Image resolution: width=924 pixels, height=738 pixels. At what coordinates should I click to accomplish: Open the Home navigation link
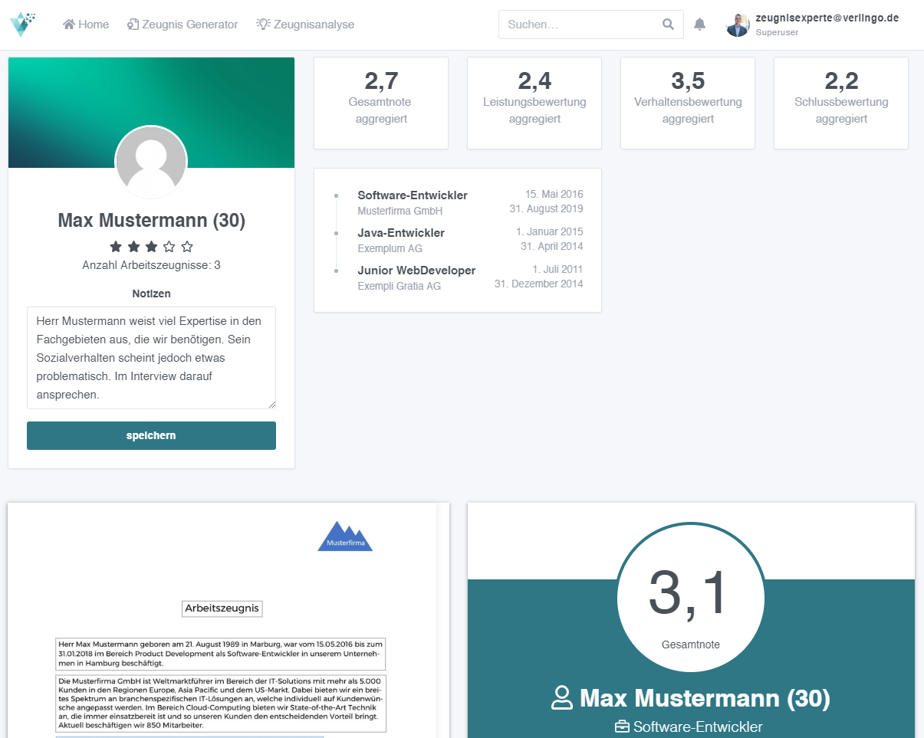click(86, 25)
